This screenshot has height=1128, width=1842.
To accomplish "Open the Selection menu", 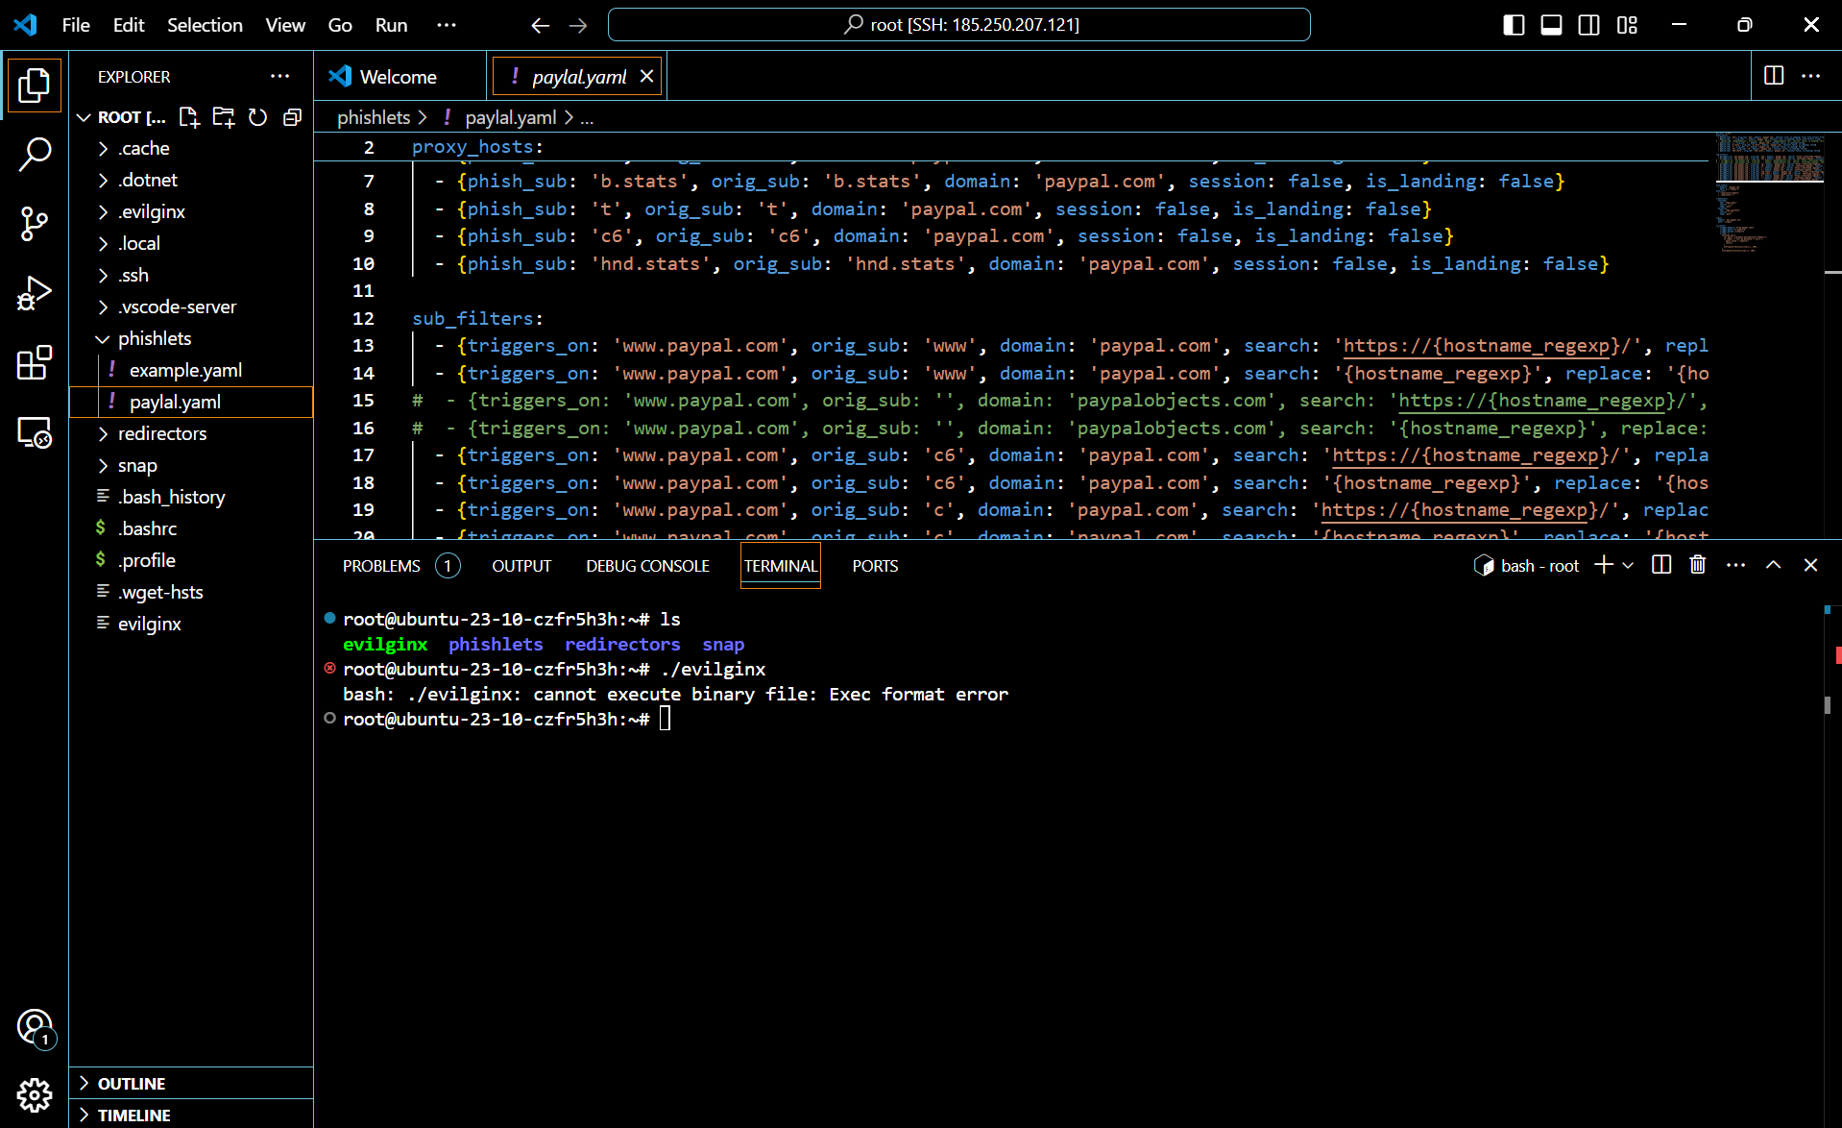I will coord(205,25).
